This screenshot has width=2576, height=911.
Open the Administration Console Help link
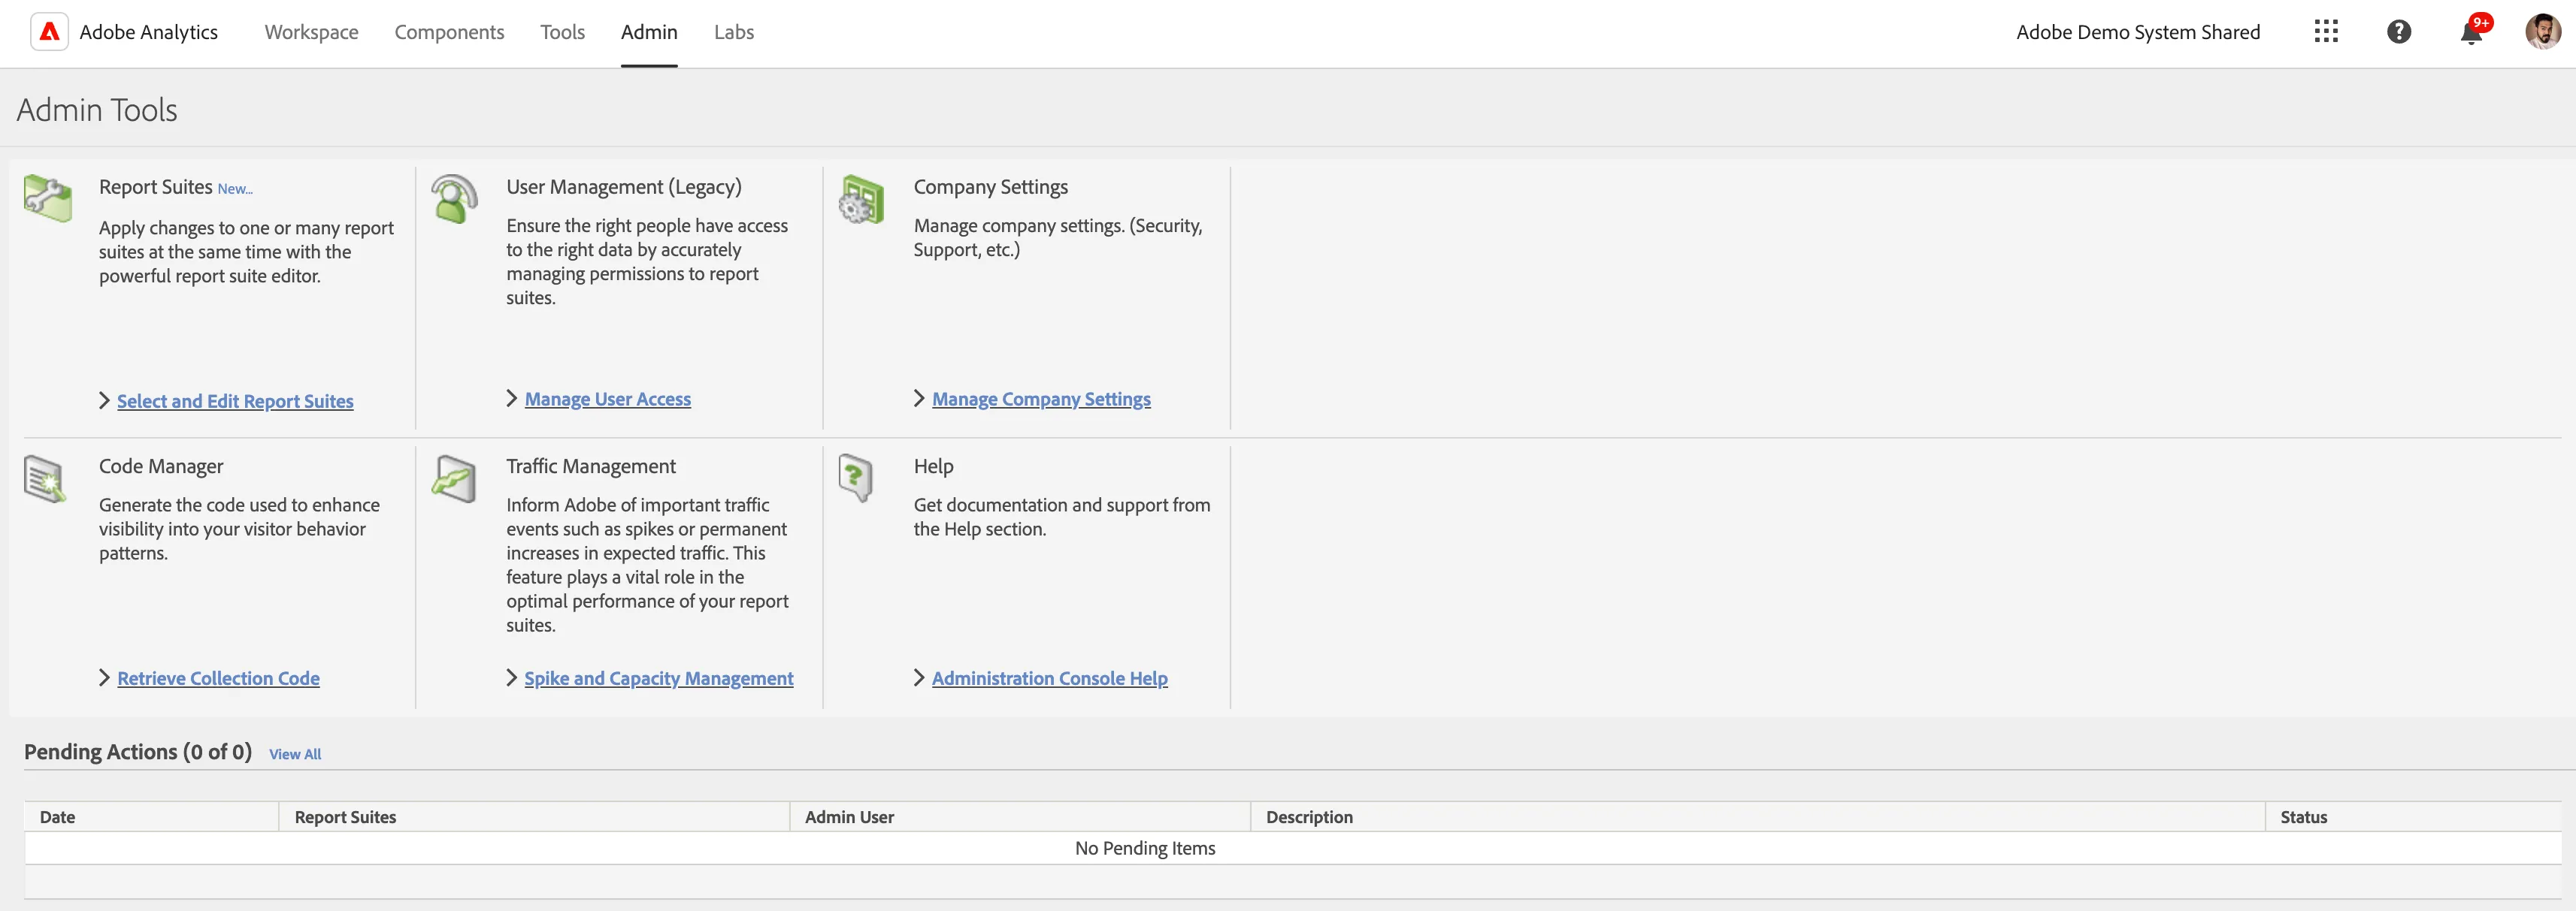1050,678
